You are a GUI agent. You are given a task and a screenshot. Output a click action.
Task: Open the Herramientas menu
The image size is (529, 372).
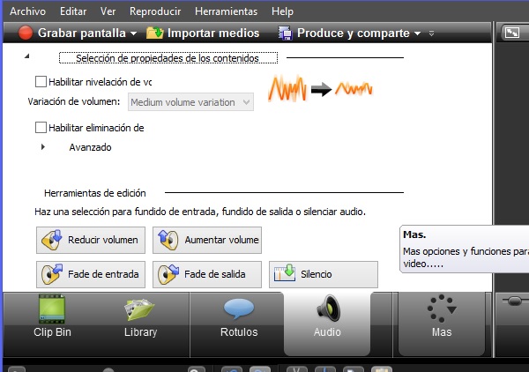(x=227, y=12)
